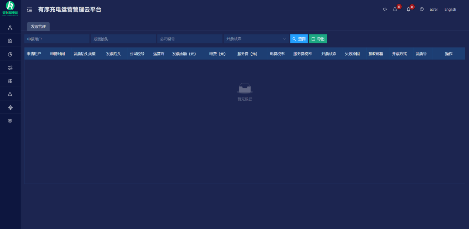Click the 有序充电运营管理云平台 title
This screenshot has height=229, width=469.
pyautogui.click(x=70, y=10)
